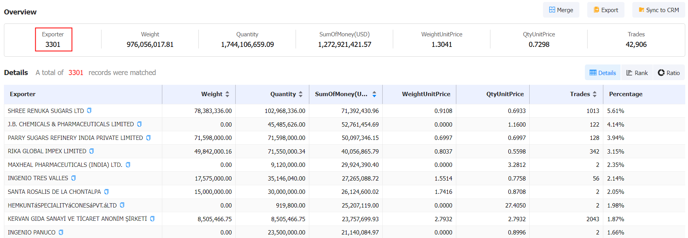
Task: Select overview QtyUnitPrice value 0.7298
Action: click(x=539, y=45)
